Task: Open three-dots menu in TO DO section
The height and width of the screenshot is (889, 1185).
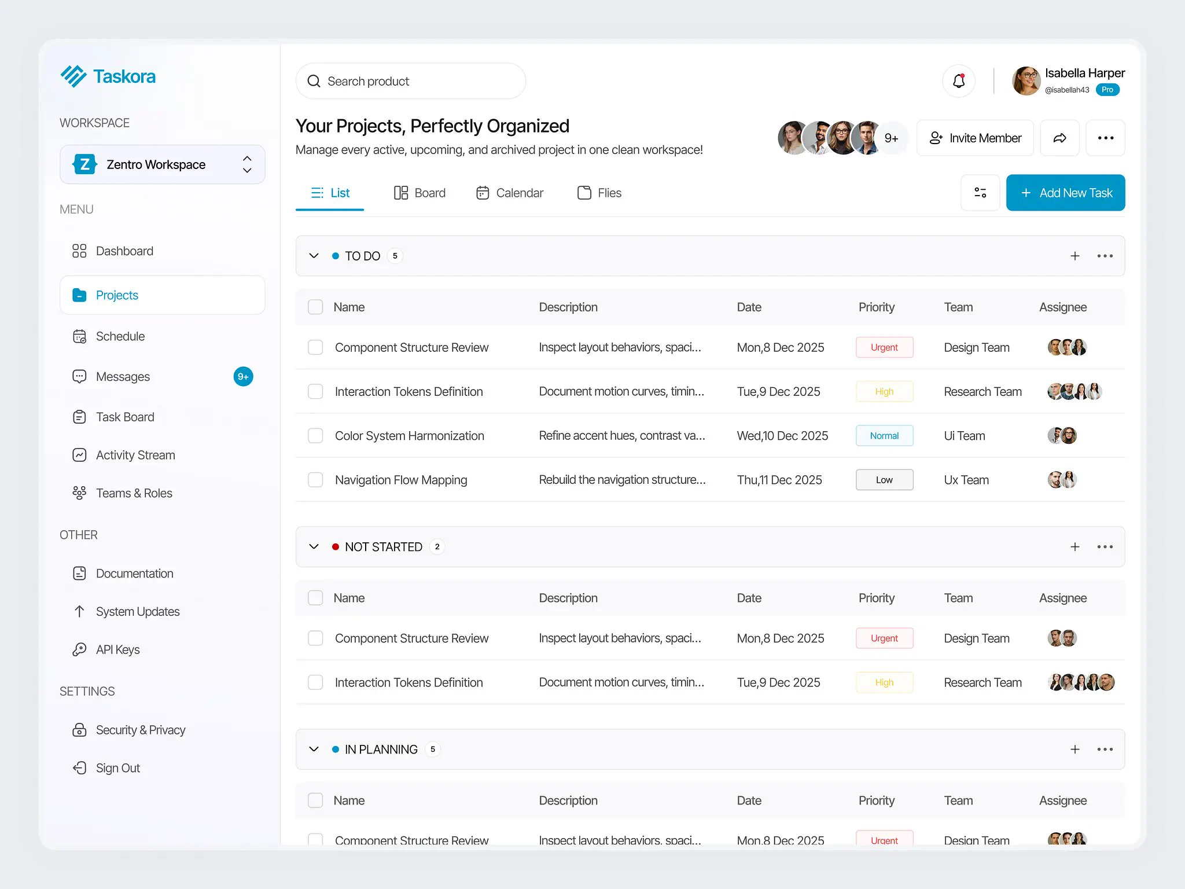Action: click(1105, 256)
